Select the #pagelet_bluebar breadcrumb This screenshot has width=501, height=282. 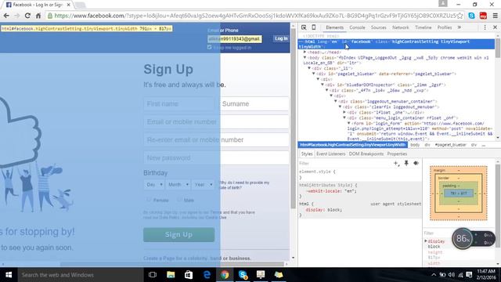pyautogui.click(x=450, y=145)
